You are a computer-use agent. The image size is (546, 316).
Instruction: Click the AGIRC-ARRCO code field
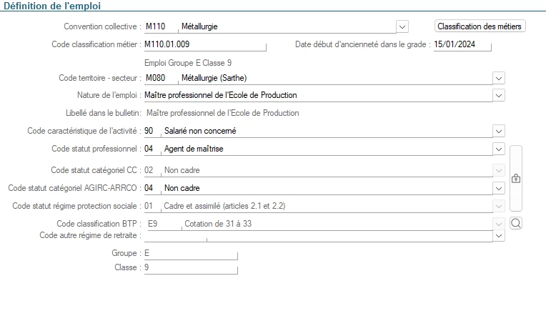coord(152,188)
